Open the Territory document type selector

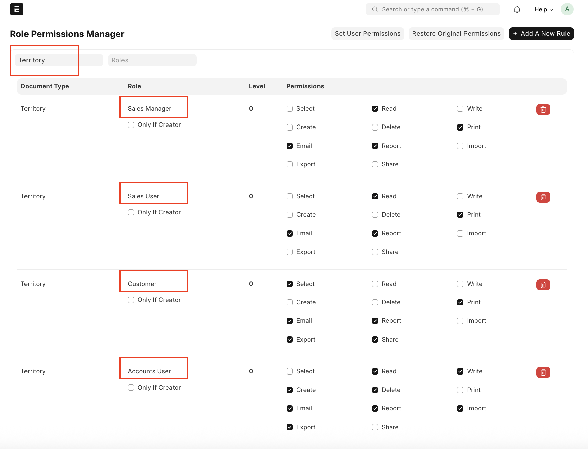[59, 60]
